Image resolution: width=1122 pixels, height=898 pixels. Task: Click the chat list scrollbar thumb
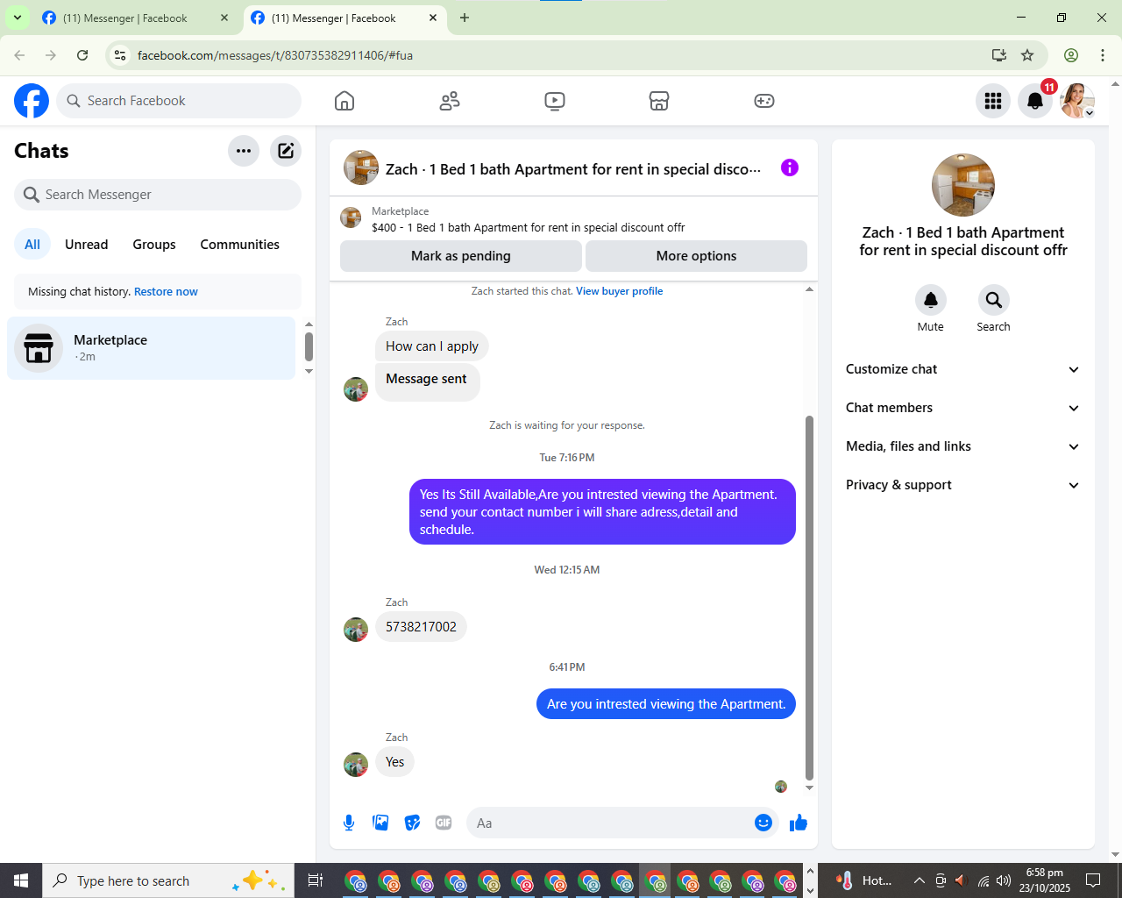coord(309,346)
